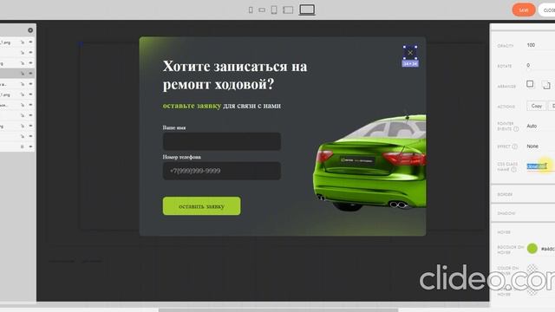
Task: Hide the layer named ending 'a...'
Action: (30, 84)
